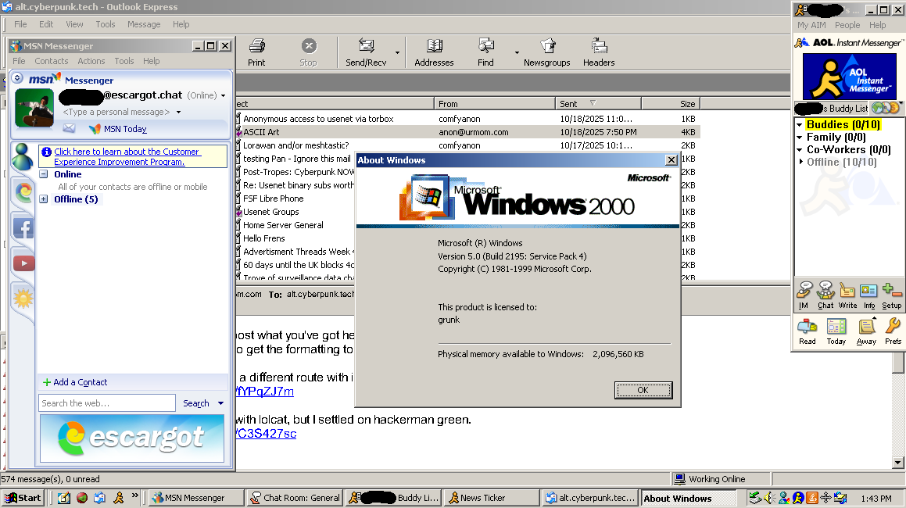Sort messages by the From column header
Viewport: 906px width, 508px height.
[494, 103]
